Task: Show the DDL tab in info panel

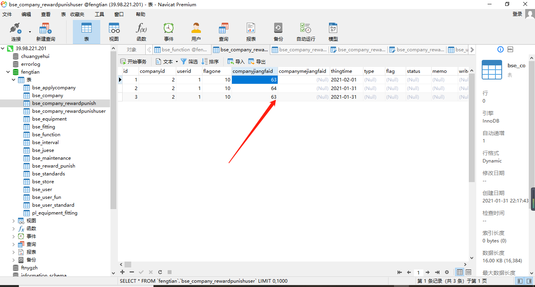Action: click(510, 49)
